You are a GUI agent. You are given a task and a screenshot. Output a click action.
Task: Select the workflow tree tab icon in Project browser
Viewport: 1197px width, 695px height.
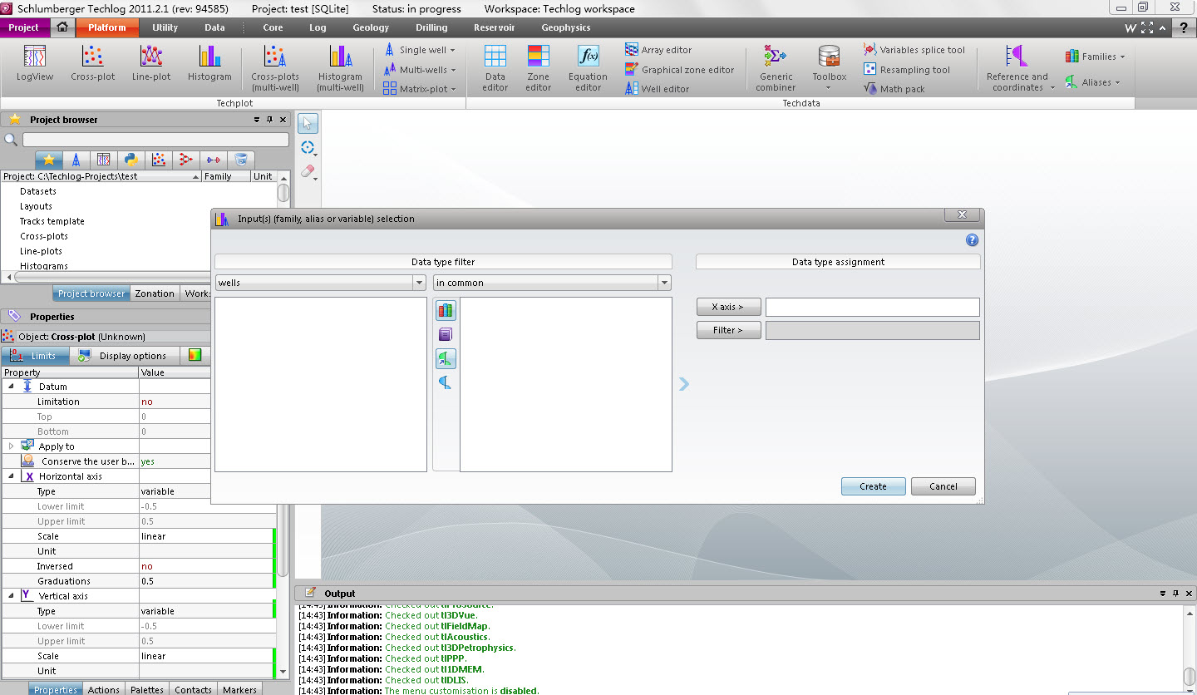click(x=185, y=160)
